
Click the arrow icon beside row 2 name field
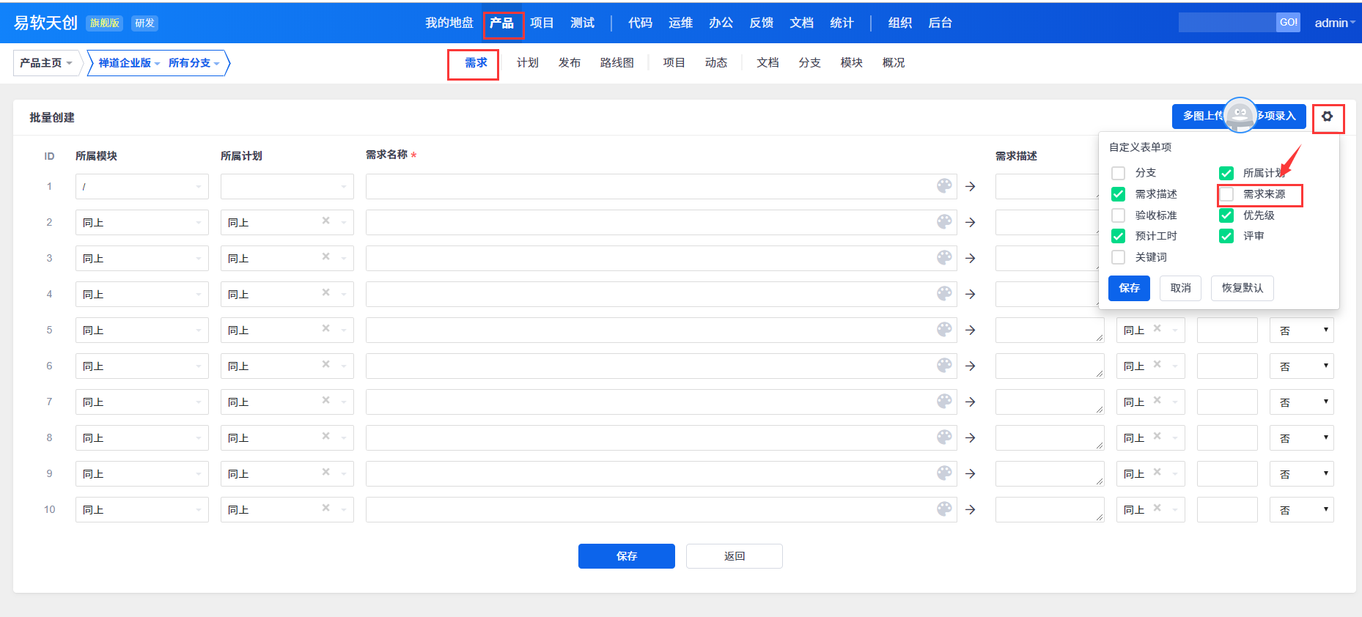(971, 223)
